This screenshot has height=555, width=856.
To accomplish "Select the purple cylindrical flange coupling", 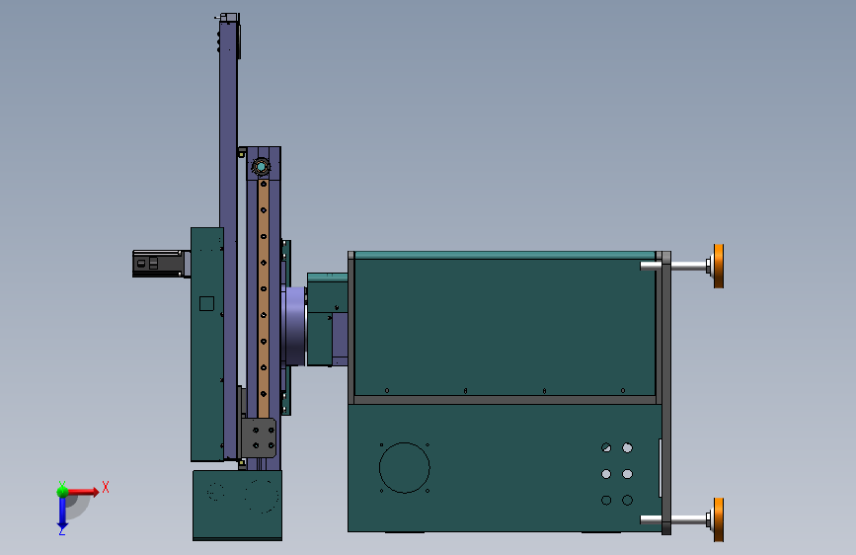I will pyautogui.click(x=295, y=327).
